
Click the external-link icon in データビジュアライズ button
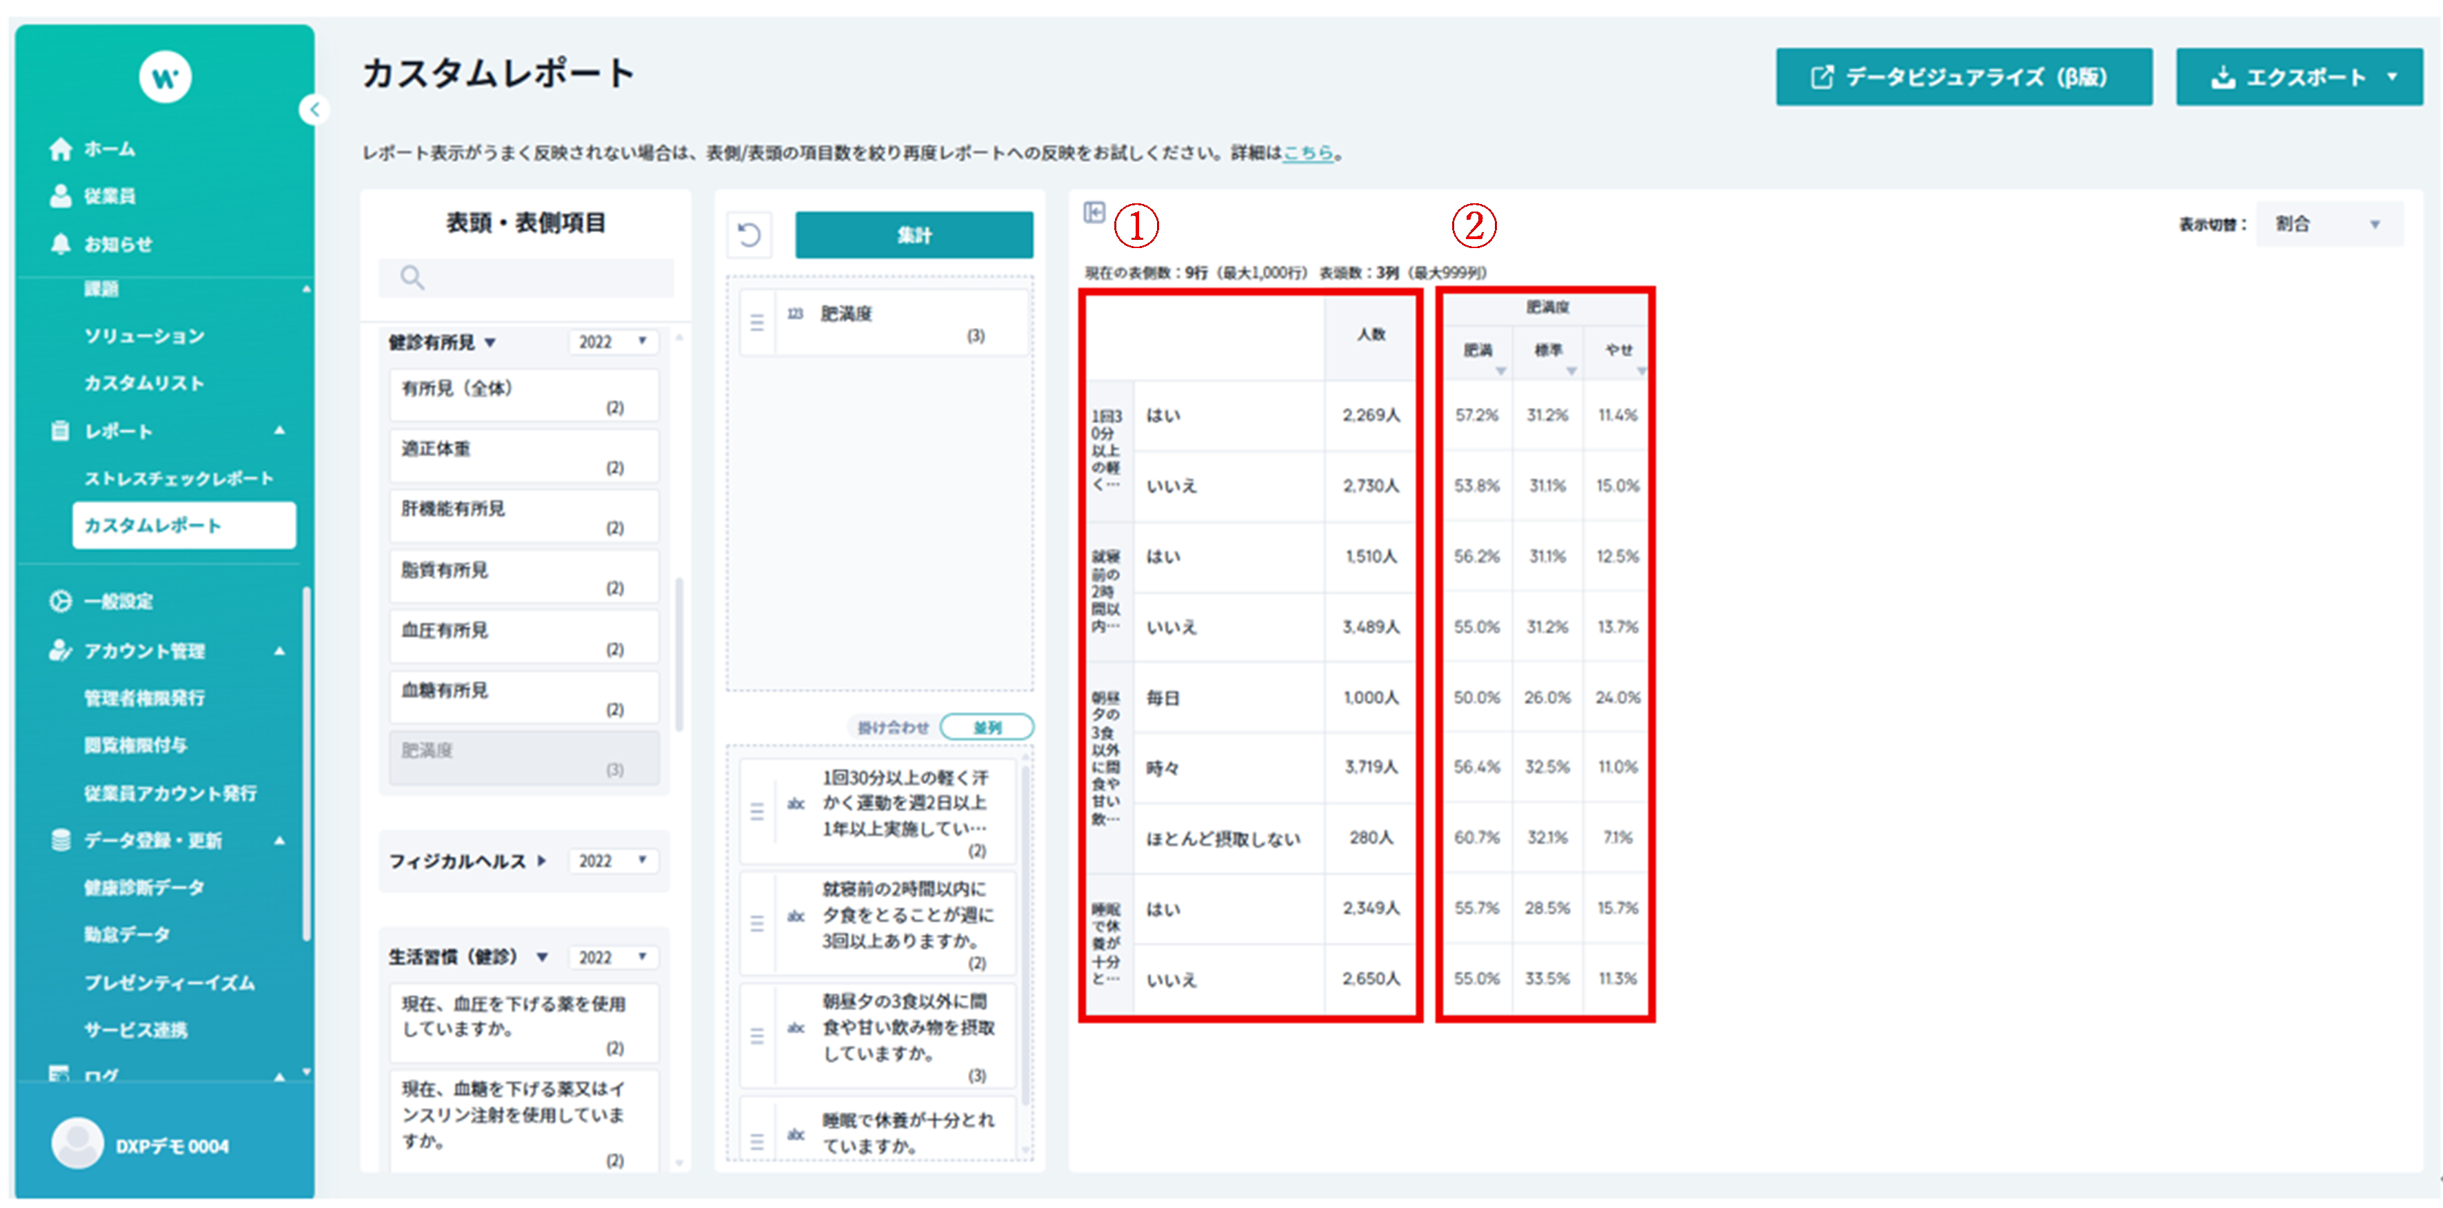1822,78
